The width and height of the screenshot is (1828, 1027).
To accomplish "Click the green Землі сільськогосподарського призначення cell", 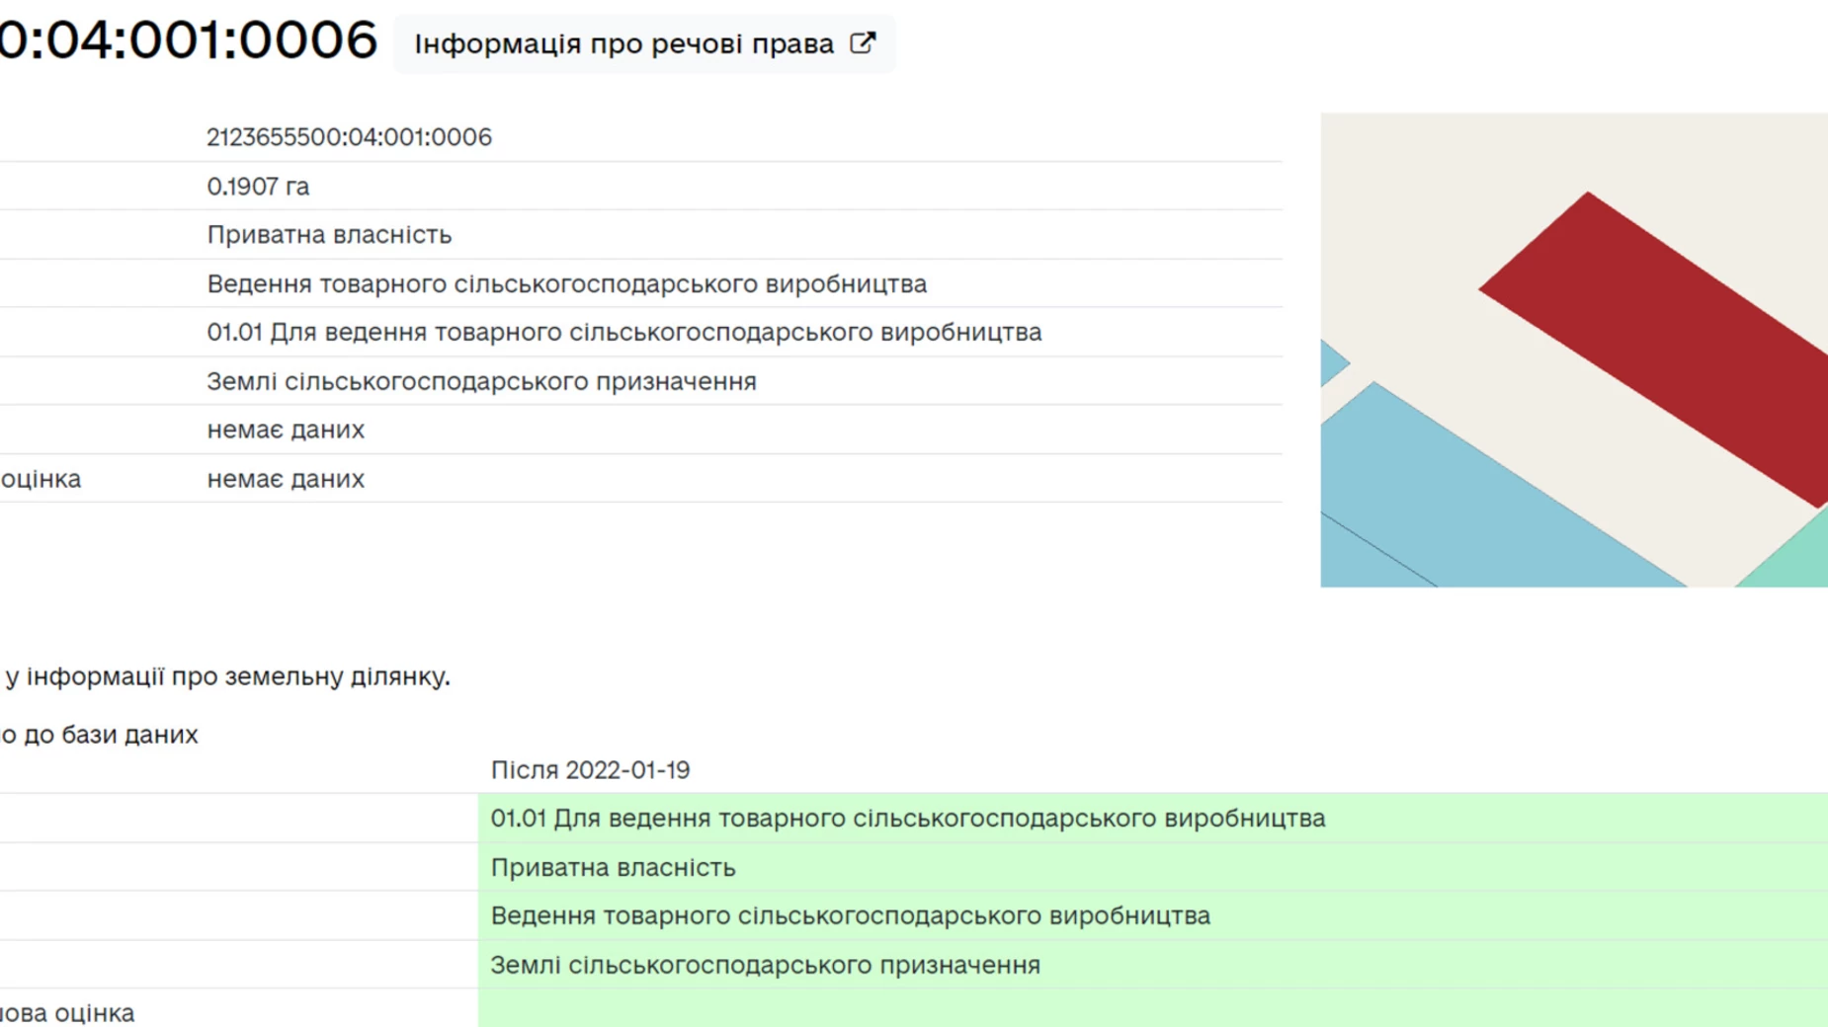I will click(x=1153, y=965).
